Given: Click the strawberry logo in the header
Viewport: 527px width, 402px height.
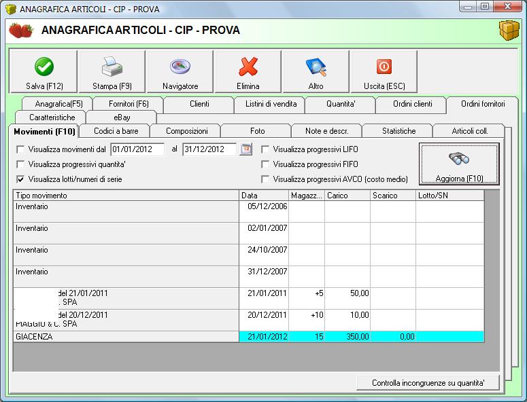Looking at the screenshot, I should click(x=21, y=30).
